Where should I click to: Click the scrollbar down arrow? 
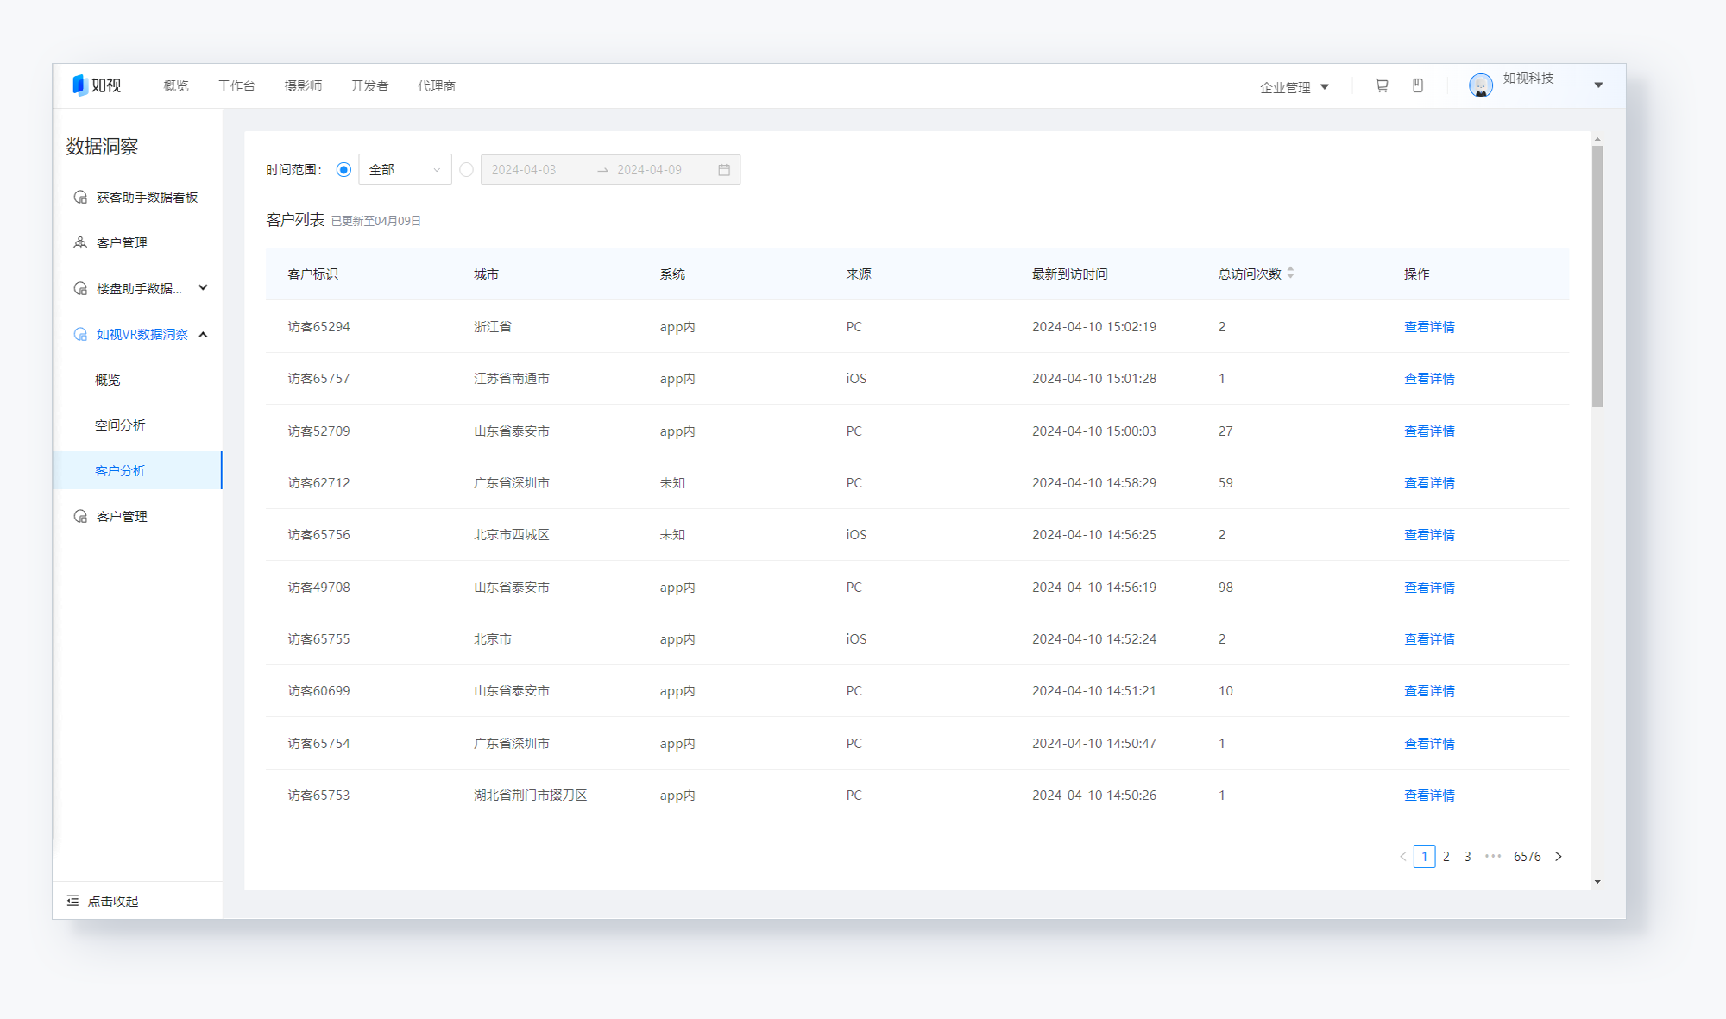tap(1597, 882)
